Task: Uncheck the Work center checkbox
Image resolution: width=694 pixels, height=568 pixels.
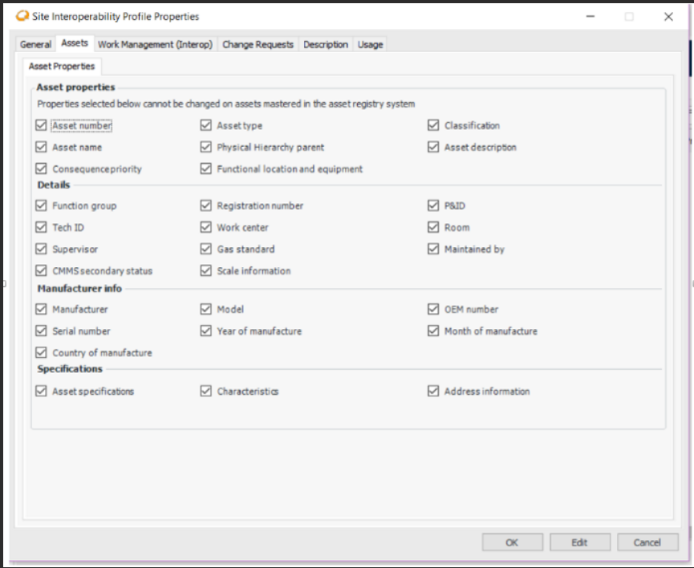Action: (206, 227)
